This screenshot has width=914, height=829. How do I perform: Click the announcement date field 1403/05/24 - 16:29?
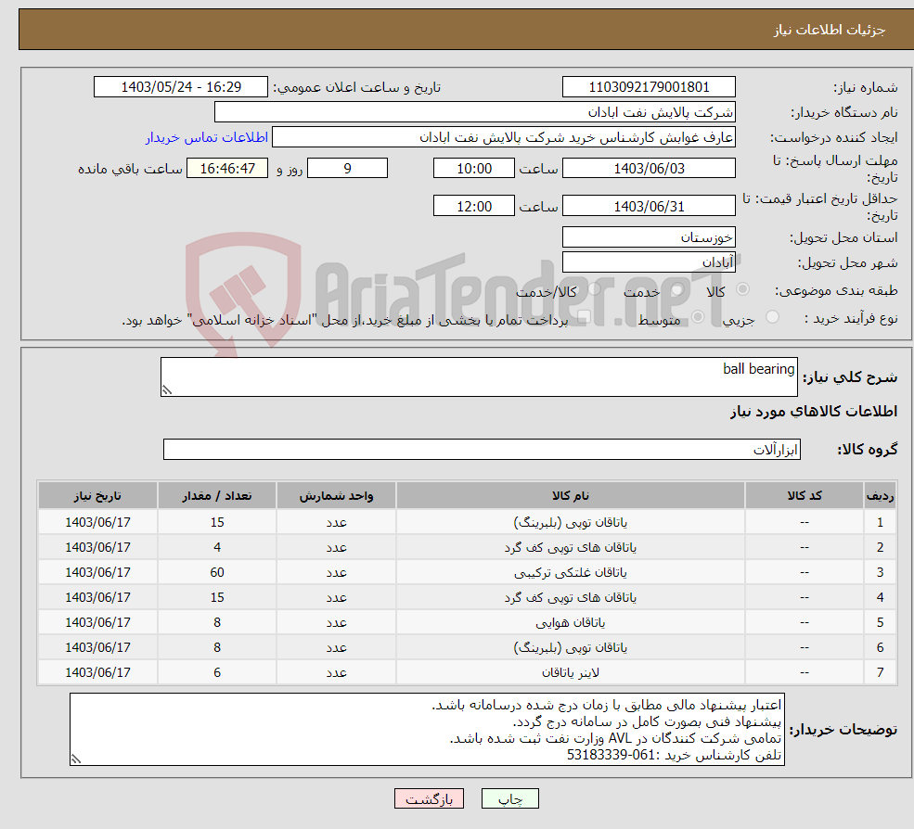coord(181,87)
